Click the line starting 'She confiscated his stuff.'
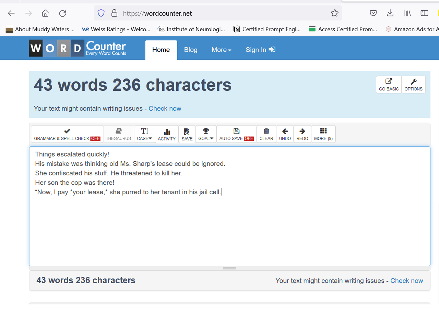 coord(108,173)
